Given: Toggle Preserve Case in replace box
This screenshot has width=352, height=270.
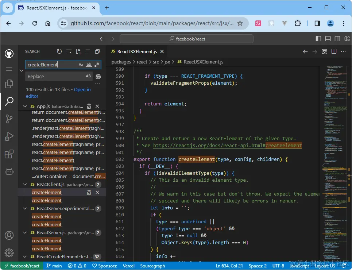Looking at the screenshot, I should (88, 76).
